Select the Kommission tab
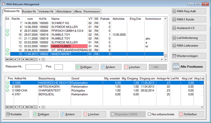The height and width of the screenshot is (123, 211). click(92, 11)
